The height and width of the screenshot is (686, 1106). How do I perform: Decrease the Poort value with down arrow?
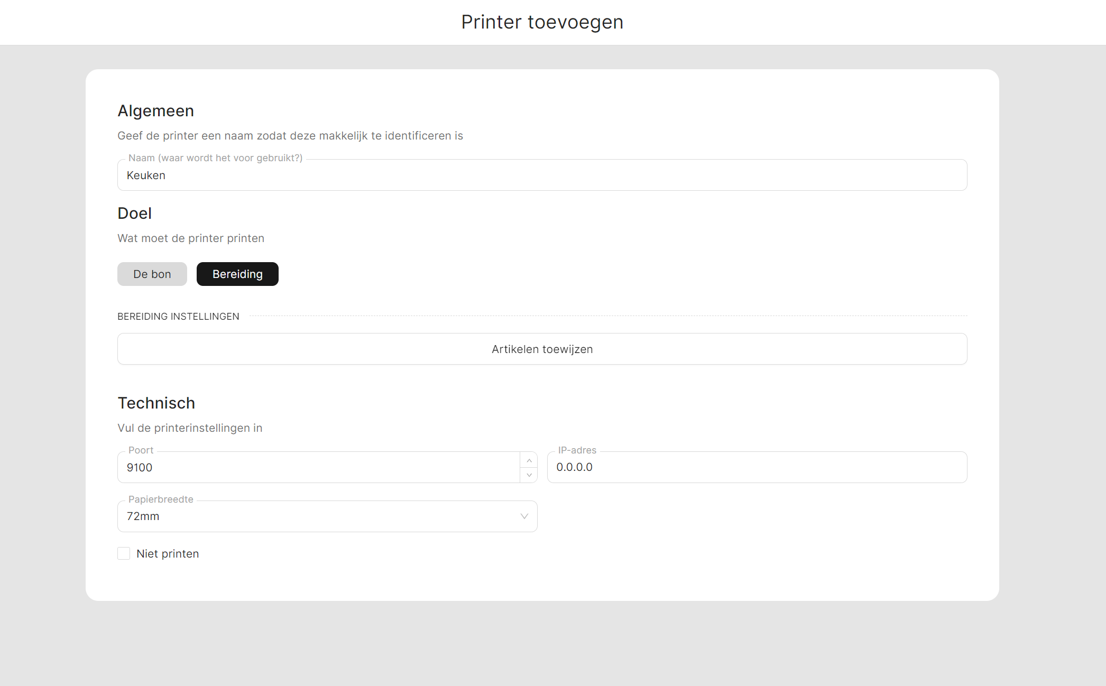[529, 475]
